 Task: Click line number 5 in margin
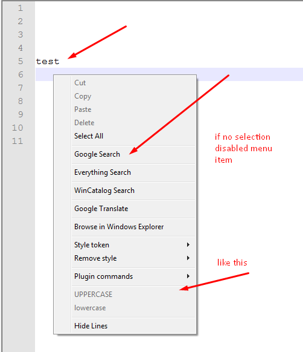point(21,61)
